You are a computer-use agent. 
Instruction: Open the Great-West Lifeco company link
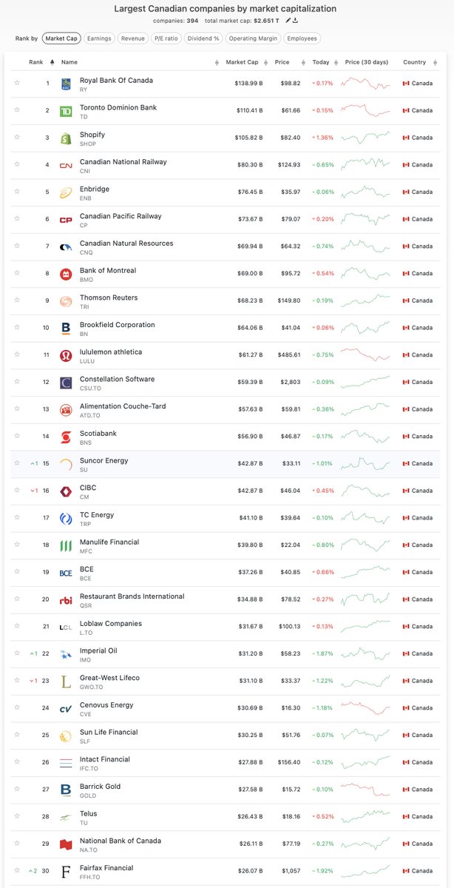[x=109, y=678]
